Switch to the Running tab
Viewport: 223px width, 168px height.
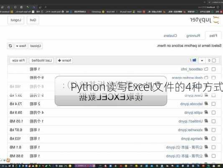pyautogui.click(x=193, y=36)
